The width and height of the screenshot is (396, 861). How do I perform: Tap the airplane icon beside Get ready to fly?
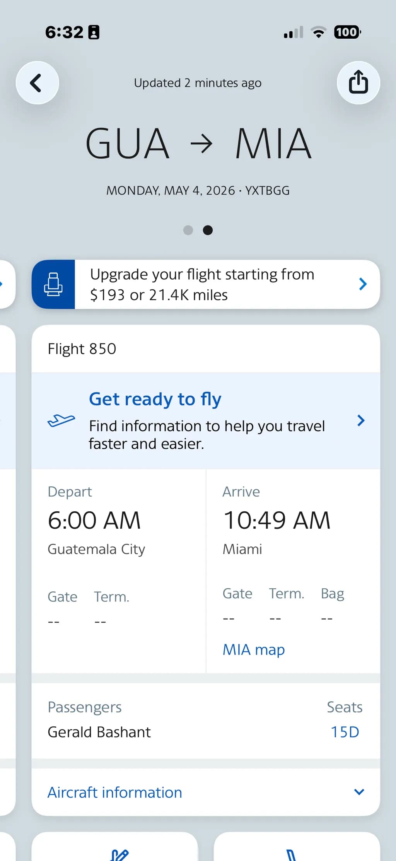tap(61, 420)
